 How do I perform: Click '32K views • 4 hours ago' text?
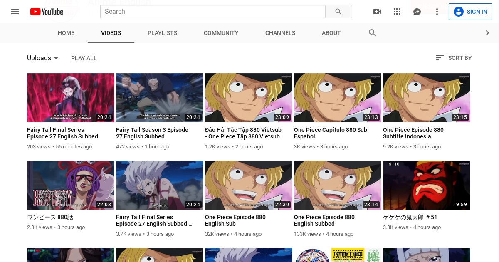[233, 234]
